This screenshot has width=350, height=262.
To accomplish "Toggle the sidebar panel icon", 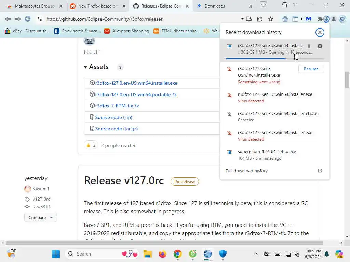I will click(295, 19).
